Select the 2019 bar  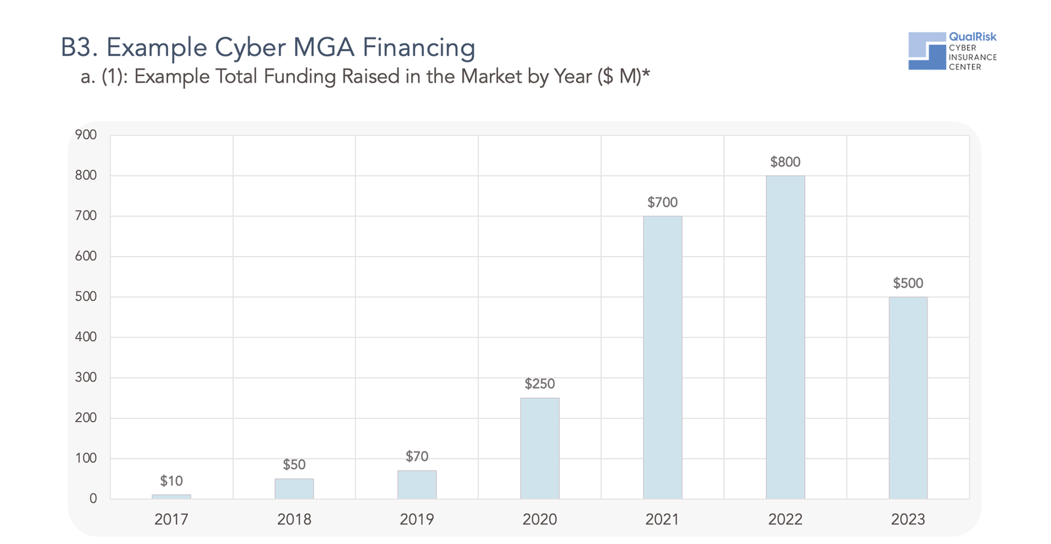[417, 485]
